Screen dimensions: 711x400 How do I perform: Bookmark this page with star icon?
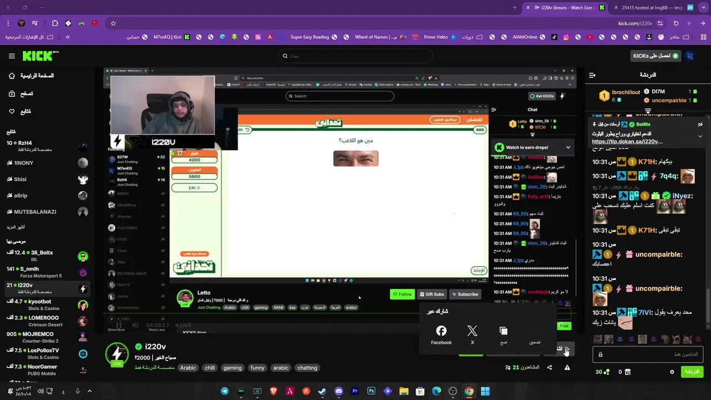[x=113, y=23]
